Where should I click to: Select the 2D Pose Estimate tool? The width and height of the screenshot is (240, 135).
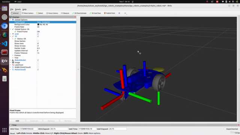pos(79,13)
